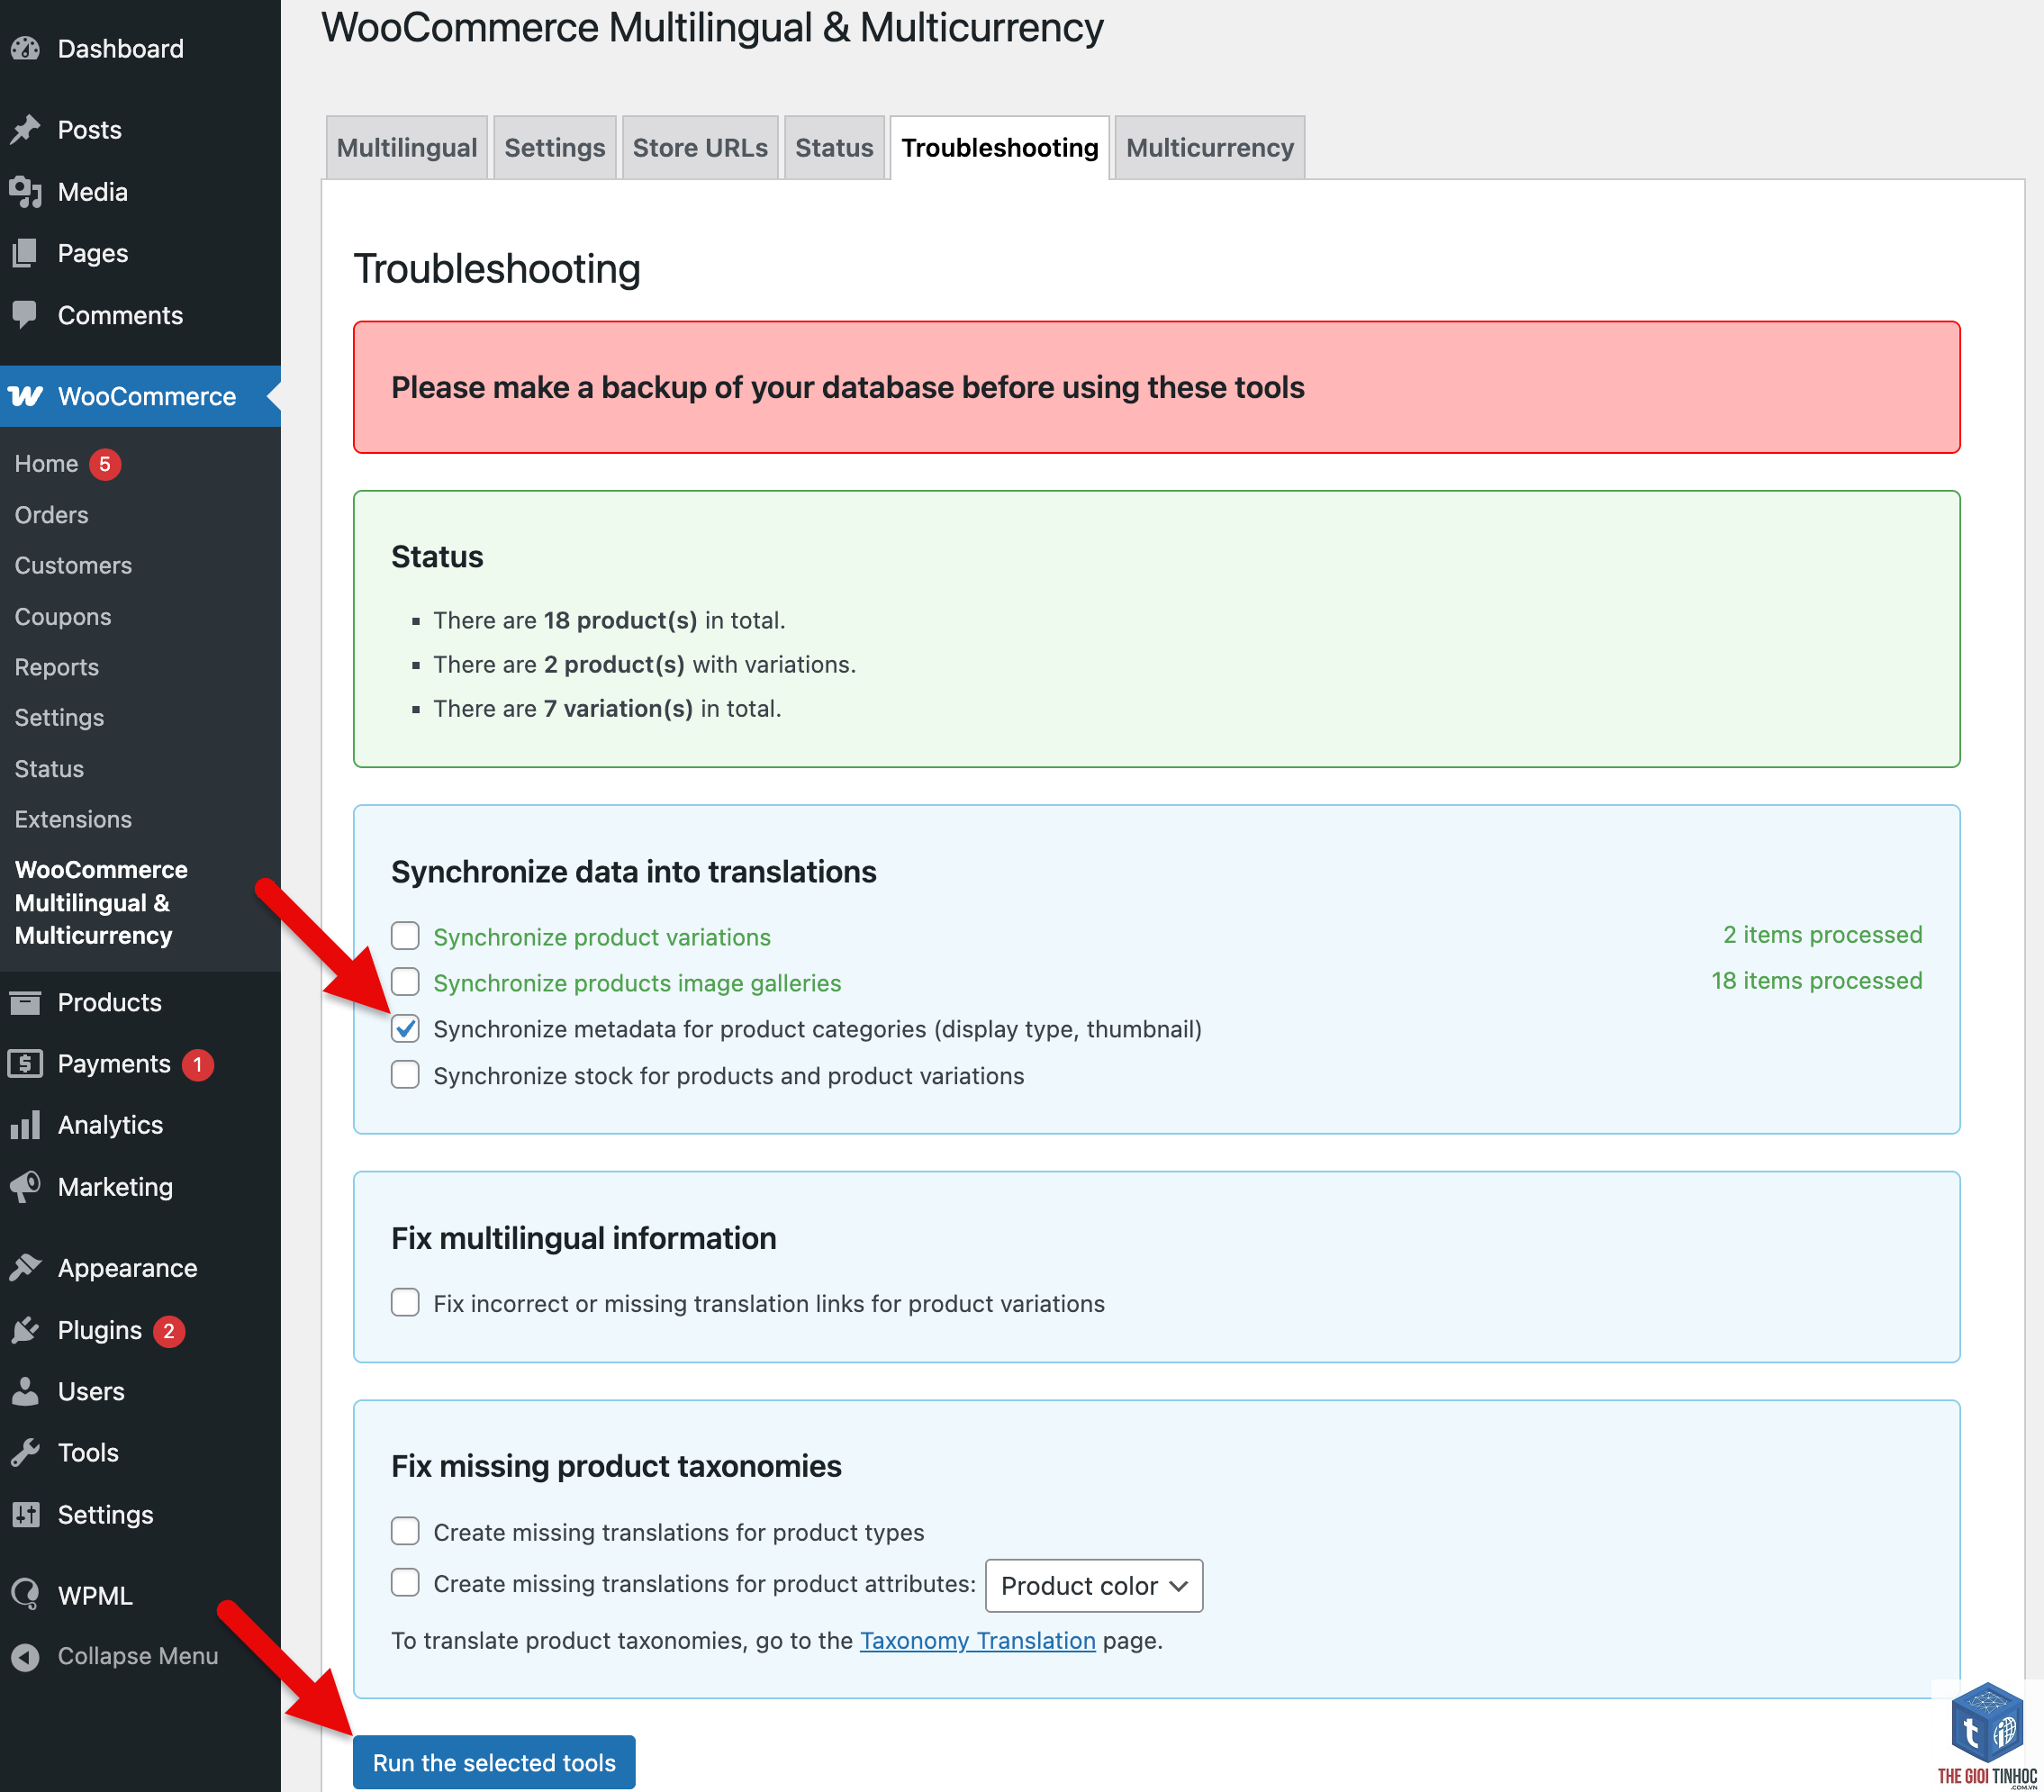The image size is (2044, 1792).
Task: Go to the Store URLs tab
Action: 700,148
